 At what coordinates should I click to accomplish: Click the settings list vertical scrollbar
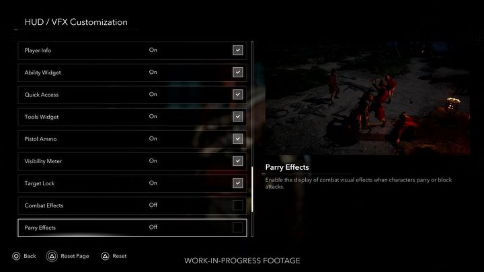pyautogui.click(x=252, y=139)
